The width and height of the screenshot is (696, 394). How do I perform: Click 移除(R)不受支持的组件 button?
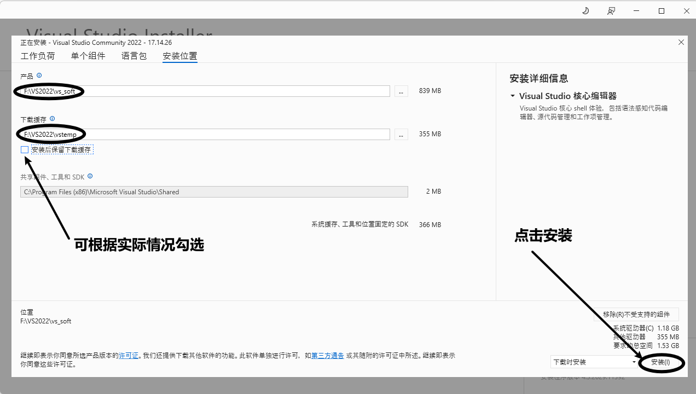(636, 314)
